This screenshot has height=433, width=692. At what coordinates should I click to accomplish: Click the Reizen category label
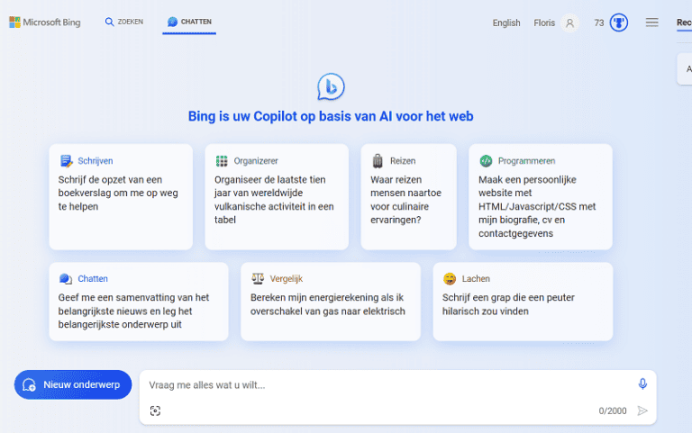(403, 161)
